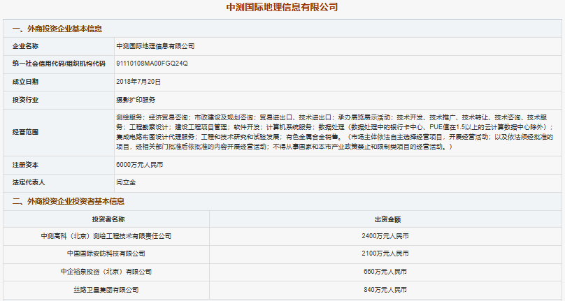Screen dimensions: 565x301
Task: Select the amount 840万元人民币
Action: [x=385, y=290]
